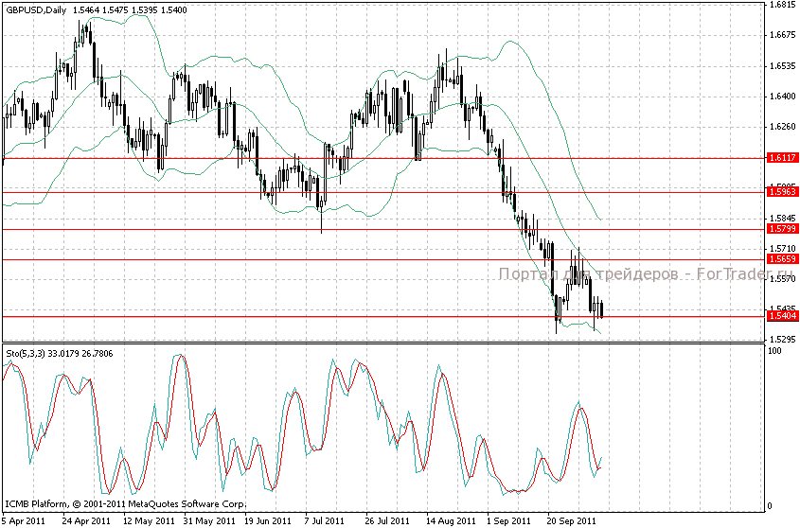Click the 26 Jul 2011 date label
The height and width of the screenshot is (528, 800).
coord(387,520)
